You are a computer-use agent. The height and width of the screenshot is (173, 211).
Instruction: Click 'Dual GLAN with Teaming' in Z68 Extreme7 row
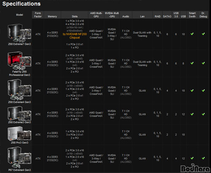[x=142, y=34]
